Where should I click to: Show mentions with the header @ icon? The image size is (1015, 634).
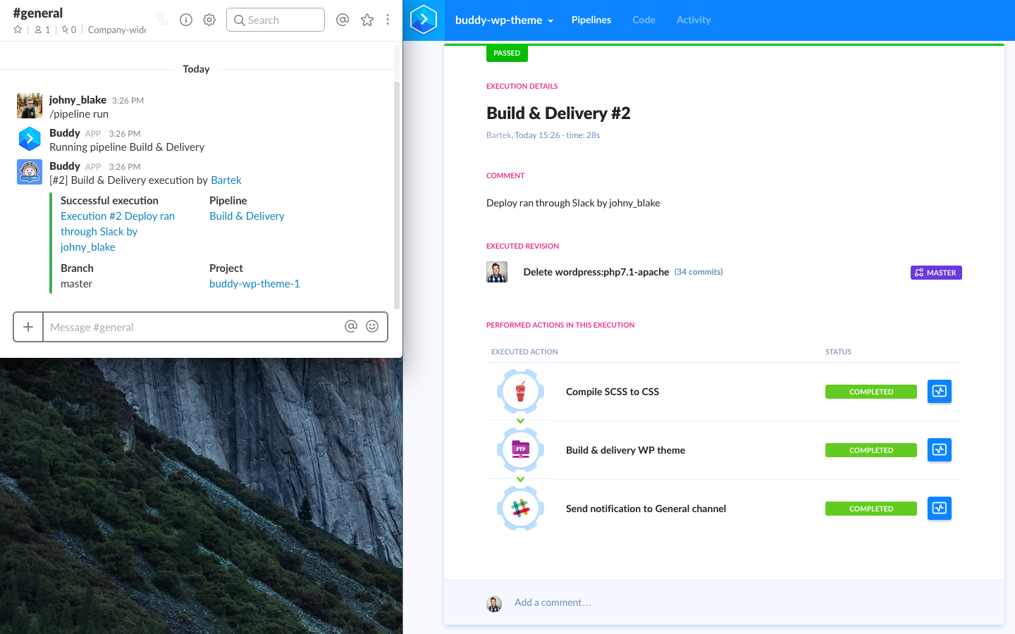tap(343, 20)
